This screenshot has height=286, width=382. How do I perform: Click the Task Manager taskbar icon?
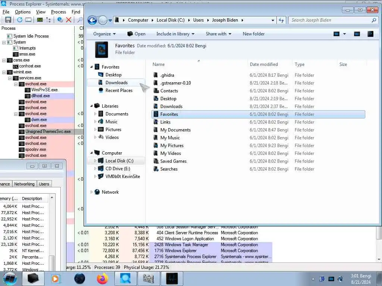(172, 279)
